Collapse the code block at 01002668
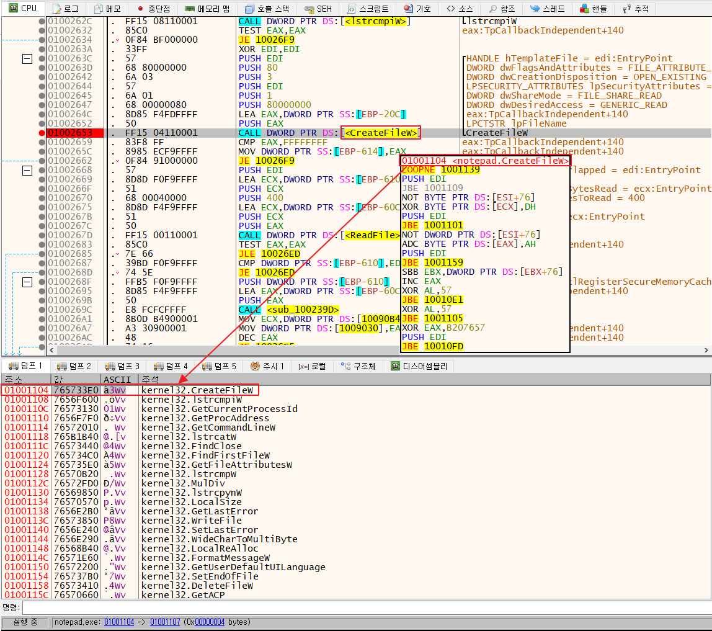 (x=27, y=171)
